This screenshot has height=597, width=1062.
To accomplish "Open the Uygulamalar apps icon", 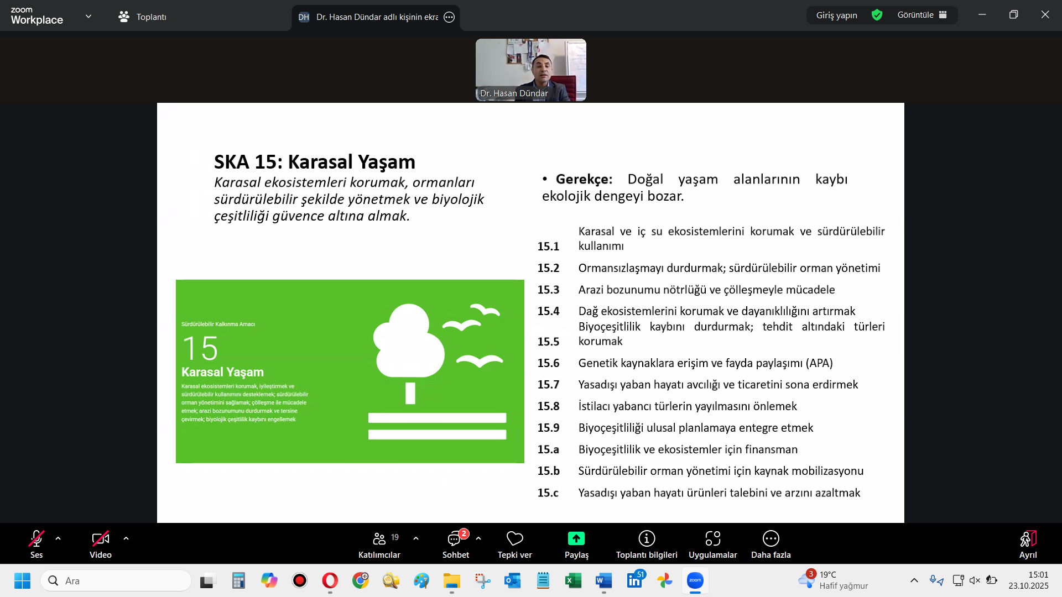I will tap(712, 538).
